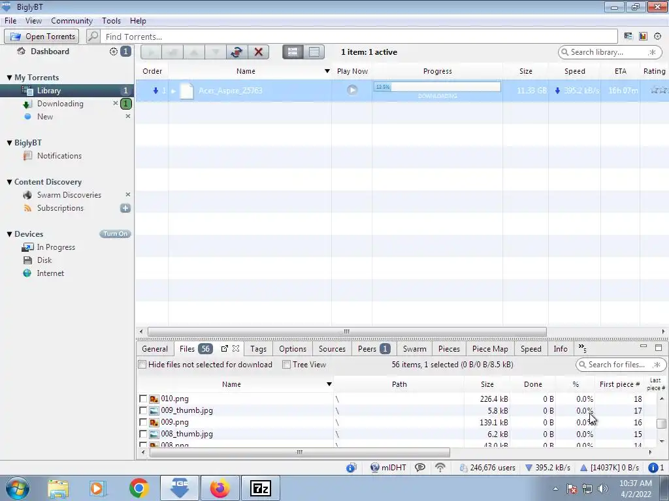Toggle the regex asterisk in Search library

[653, 52]
